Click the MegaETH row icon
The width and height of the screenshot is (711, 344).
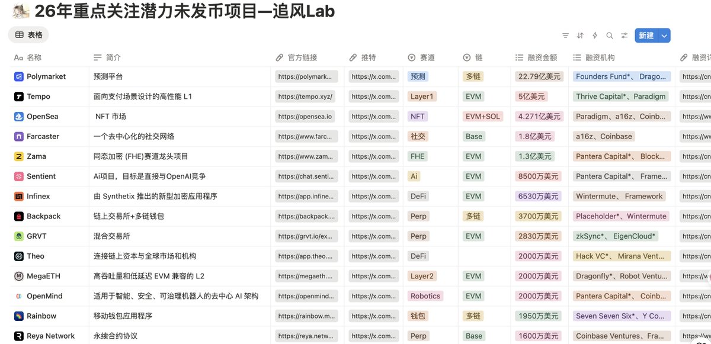point(18,276)
